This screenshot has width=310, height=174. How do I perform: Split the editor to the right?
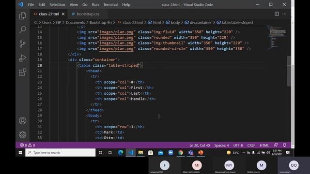pyautogui.click(x=277, y=14)
